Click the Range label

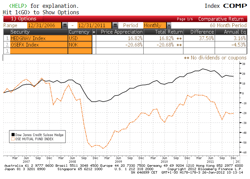coord(10,25)
